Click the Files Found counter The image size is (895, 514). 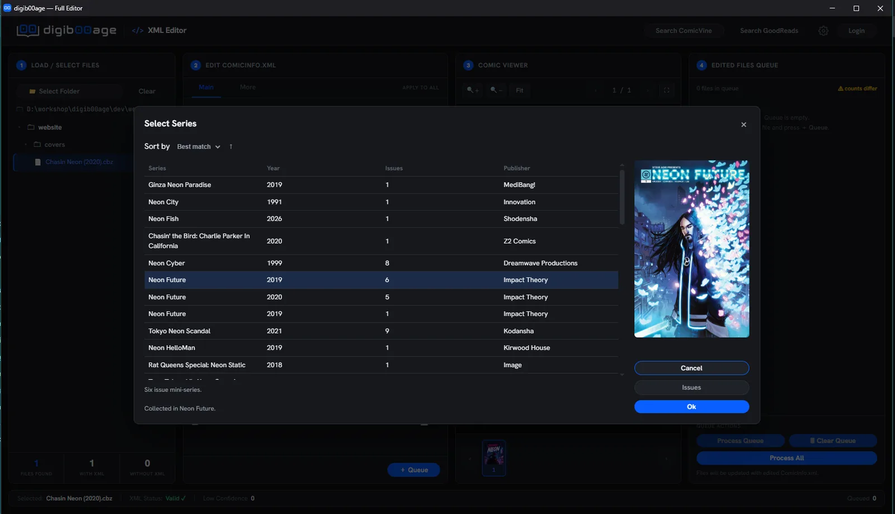point(36,467)
